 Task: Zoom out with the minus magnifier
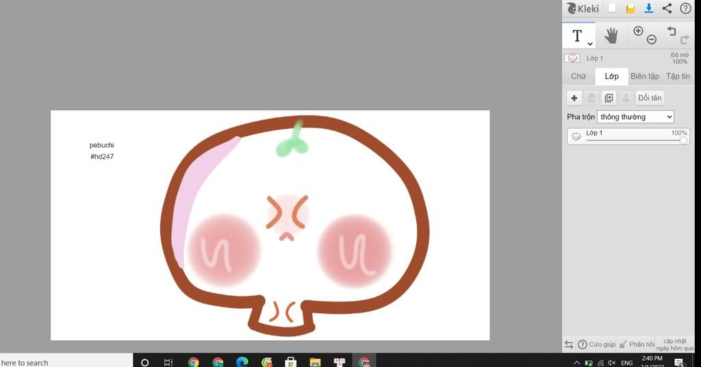(652, 39)
